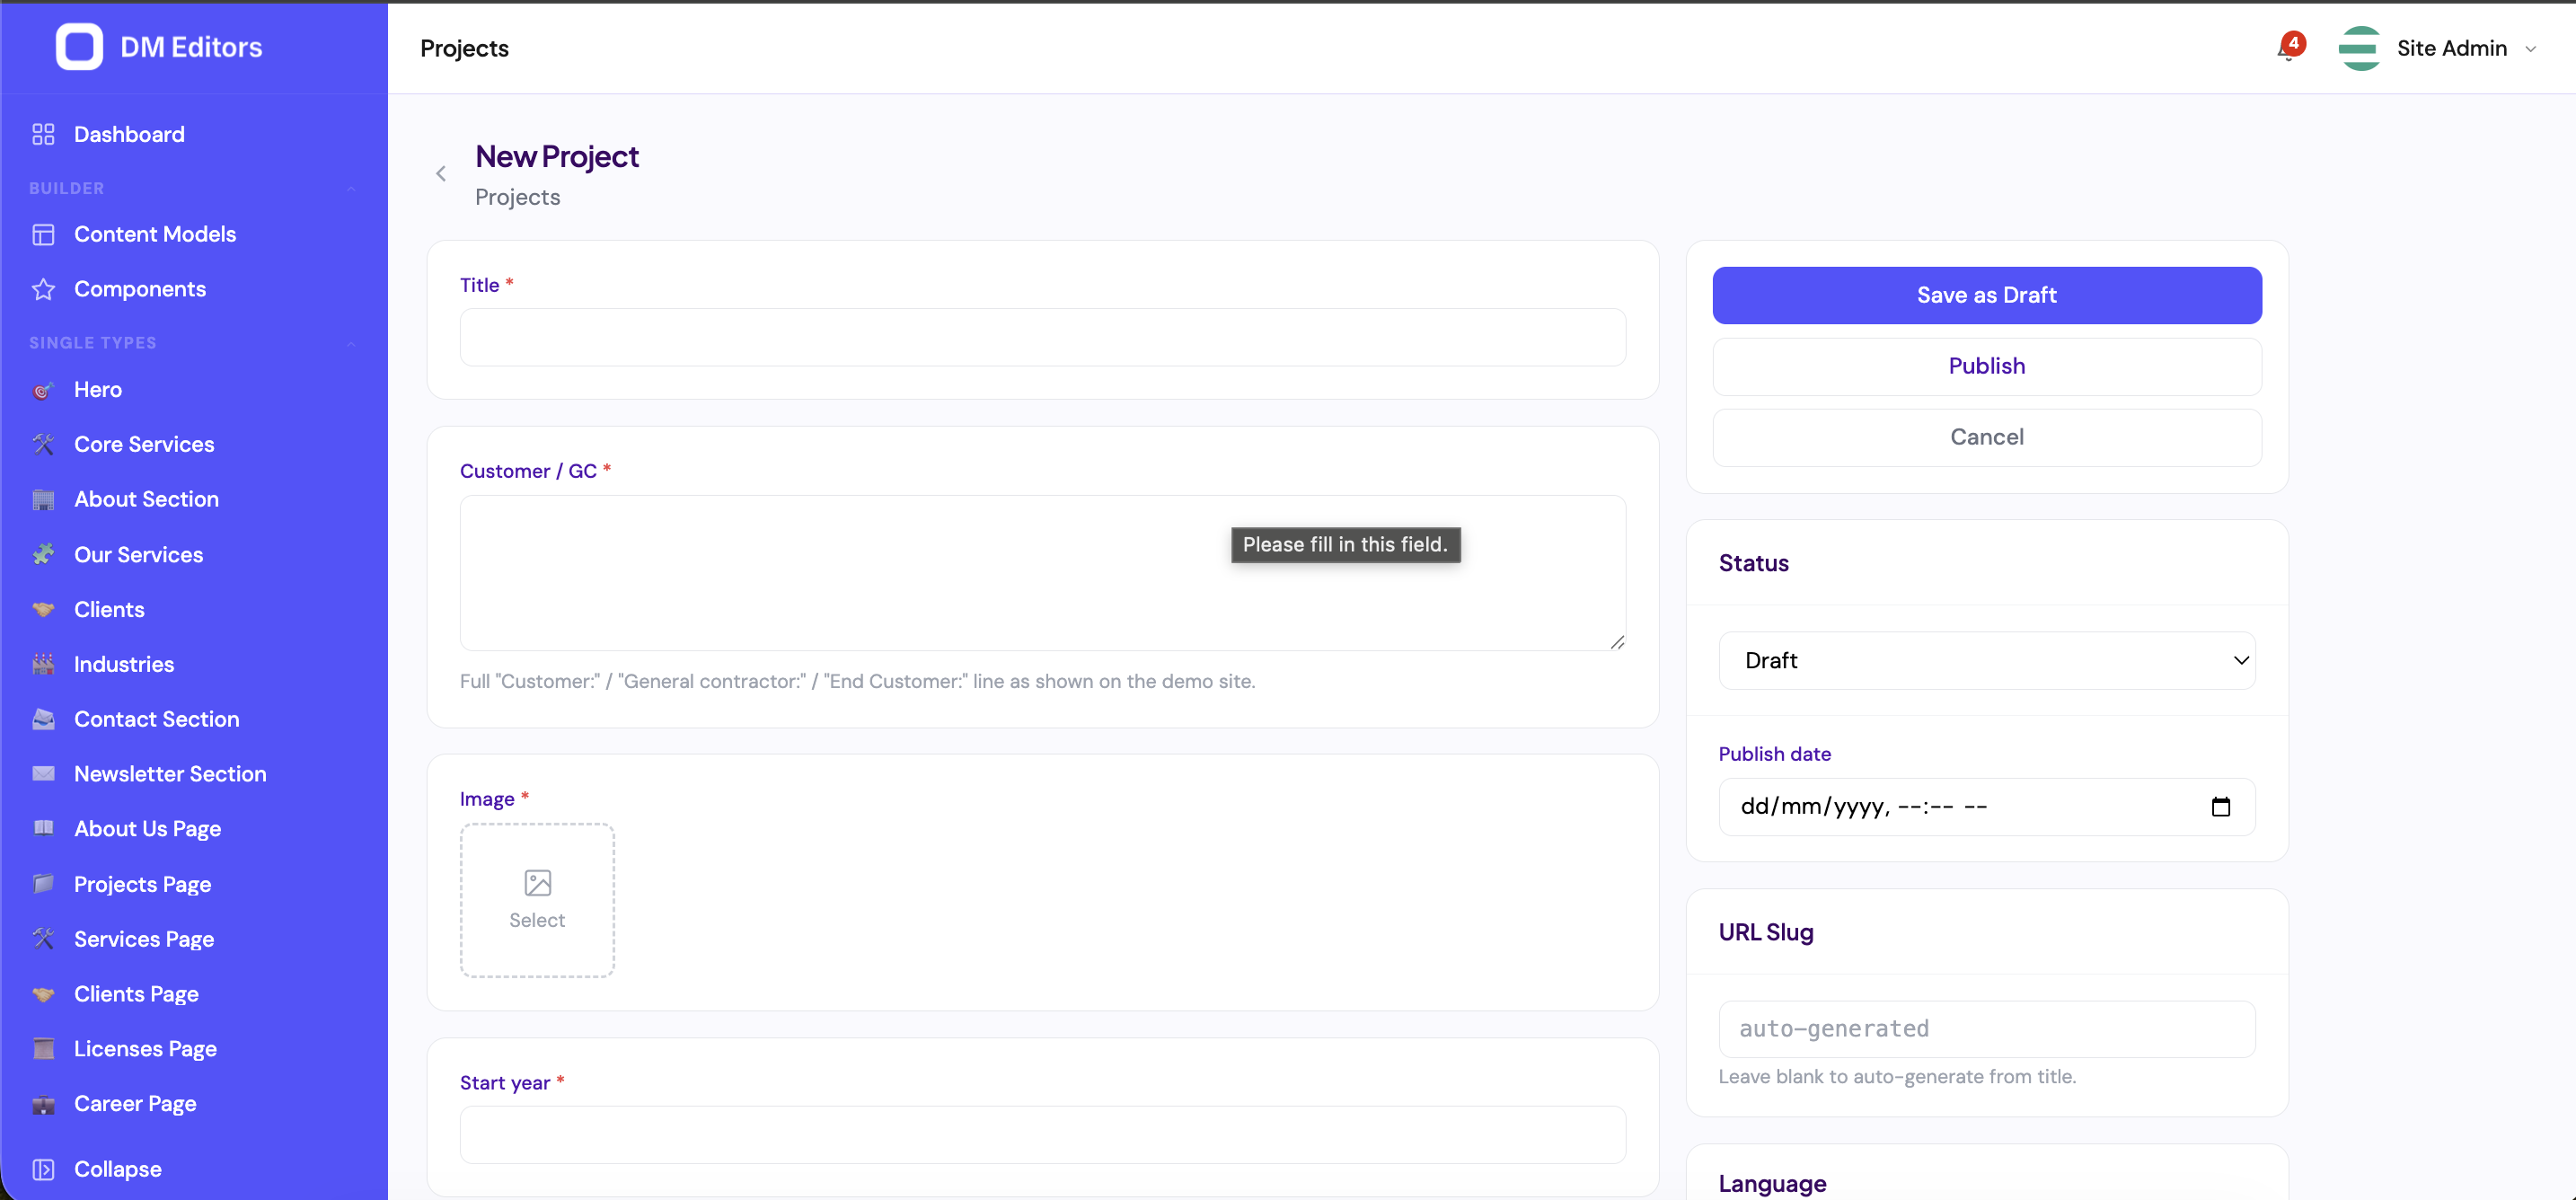This screenshot has width=2576, height=1200.
Task: Collapse the SINGLE TYPES section chevron
Action: pyautogui.click(x=351, y=343)
